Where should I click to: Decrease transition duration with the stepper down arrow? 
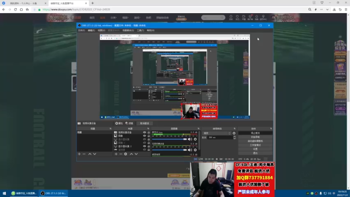click(x=234, y=138)
